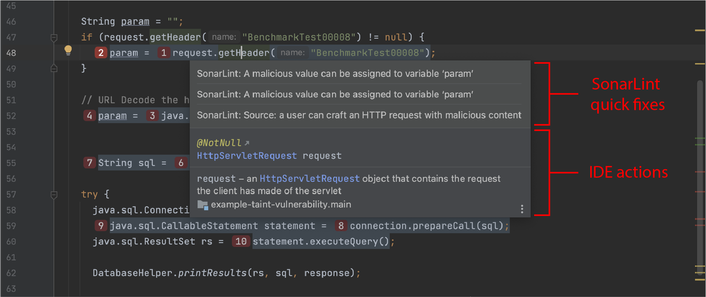The width and height of the screenshot is (706, 297).
Task: Click java.sql.ResultSet rs declaration
Action: tap(152, 241)
